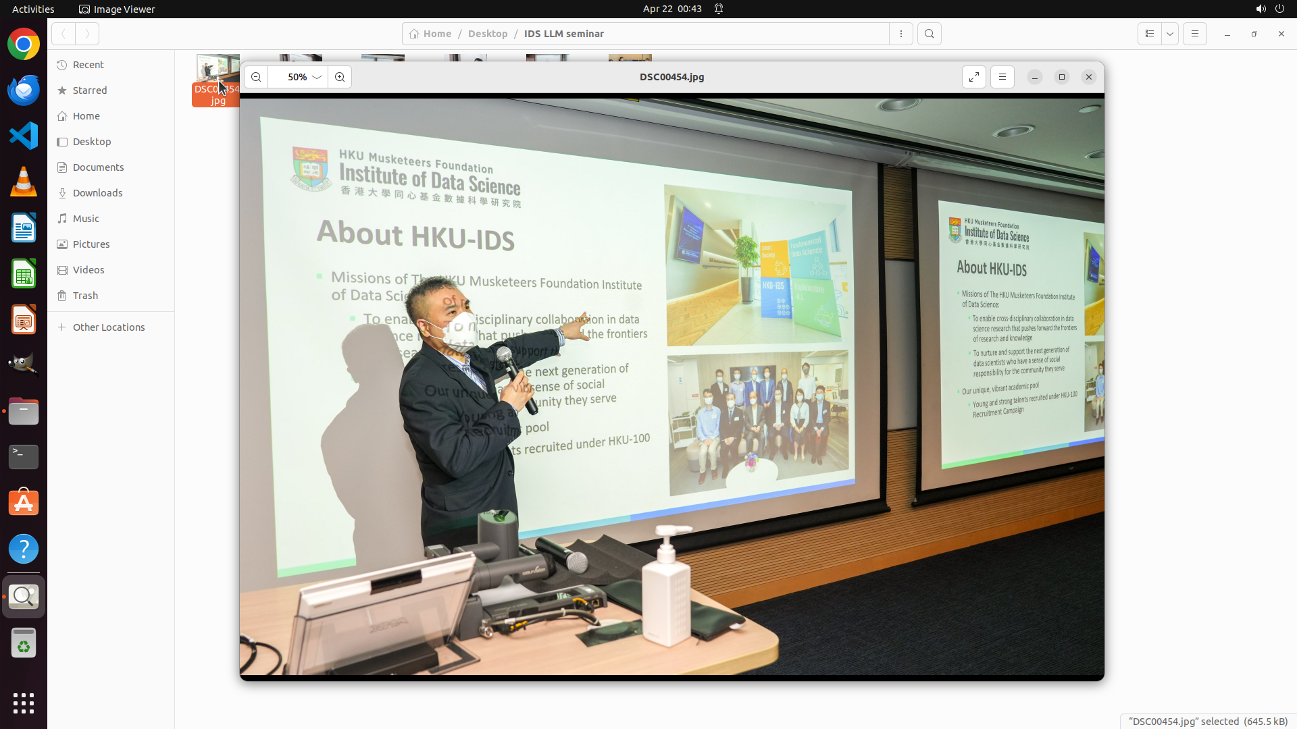Toggle list view in Files
Image resolution: width=1297 pixels, height=729 pixels.
1149,34
